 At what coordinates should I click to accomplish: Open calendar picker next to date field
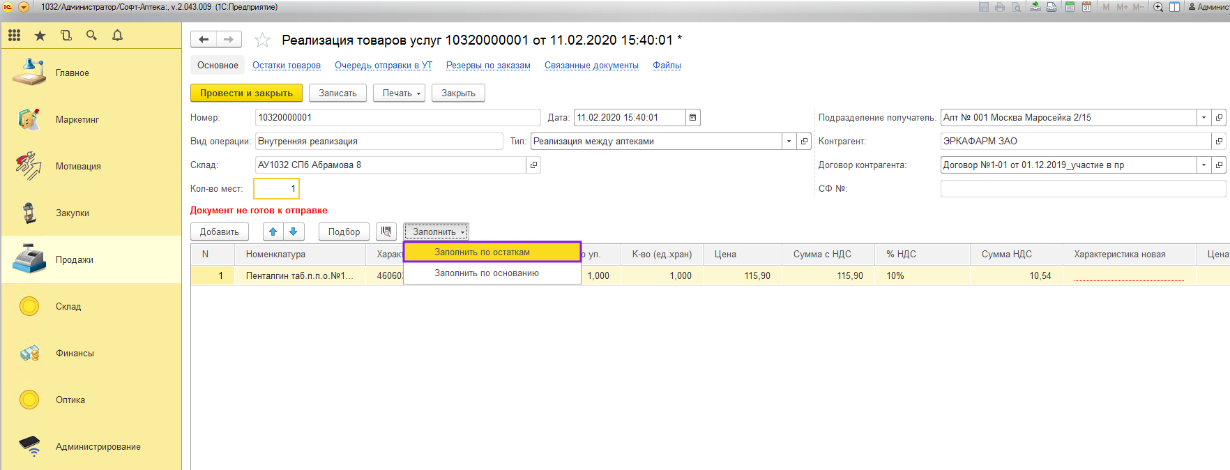tap(692, 118)
